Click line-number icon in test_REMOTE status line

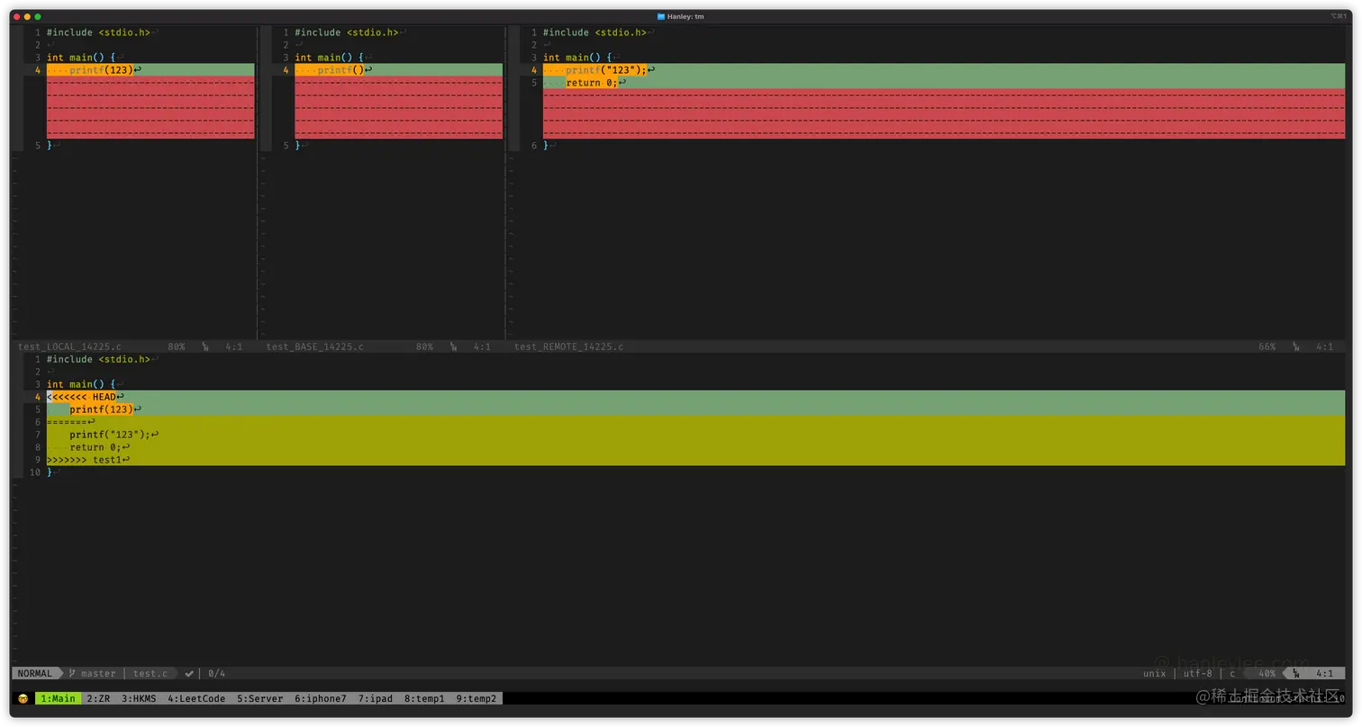click(1296, 346)
